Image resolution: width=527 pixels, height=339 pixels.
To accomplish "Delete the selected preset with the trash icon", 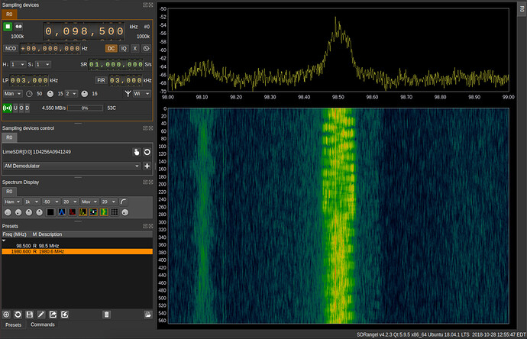I will 106,314.
